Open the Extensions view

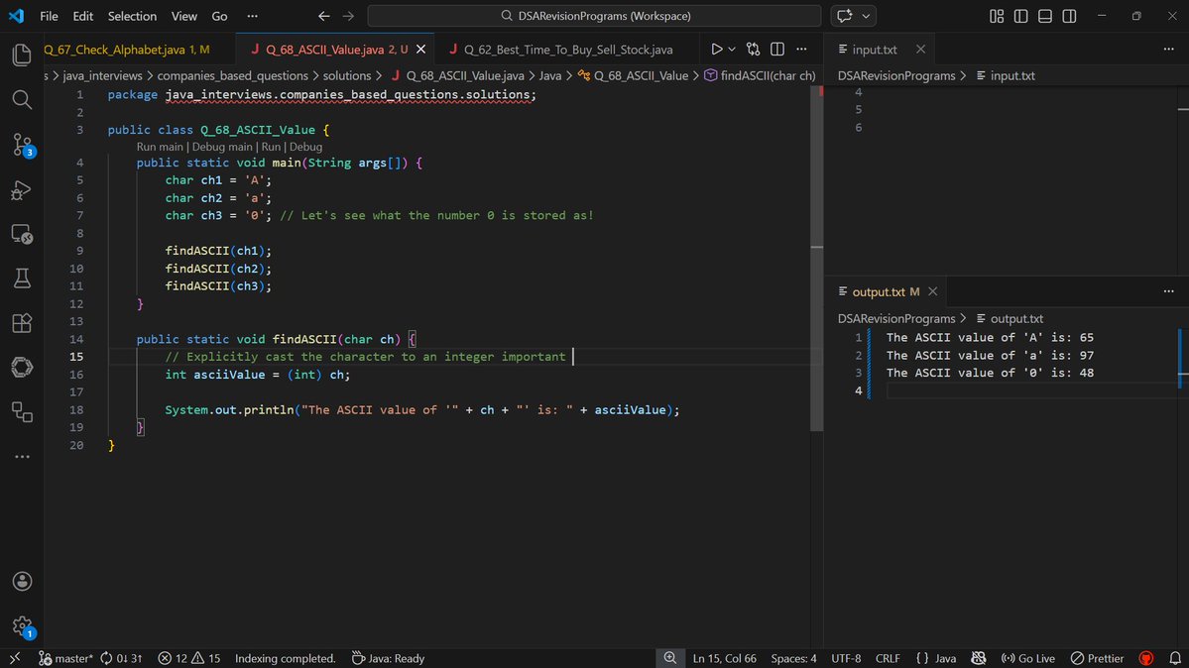point(22,323)
